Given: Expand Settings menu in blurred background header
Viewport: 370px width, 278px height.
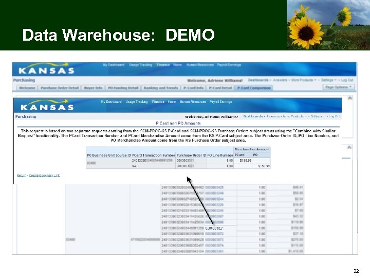Looking at the screenshot, I should 329,80.
